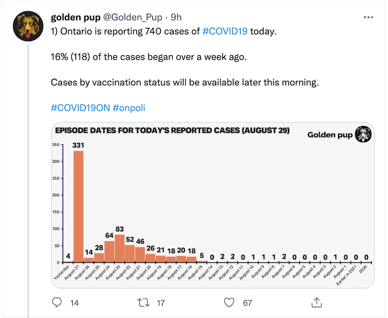Open the #onpoli hashtag link
Viewport: 388px width, 318px height.
129,108
